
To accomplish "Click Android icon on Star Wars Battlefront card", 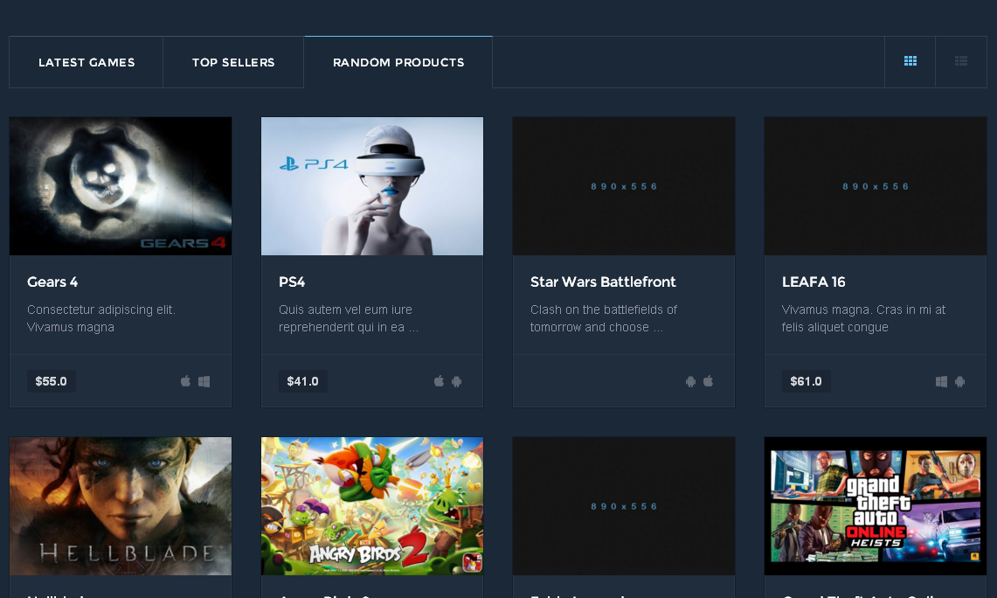I will pos(690,381).
